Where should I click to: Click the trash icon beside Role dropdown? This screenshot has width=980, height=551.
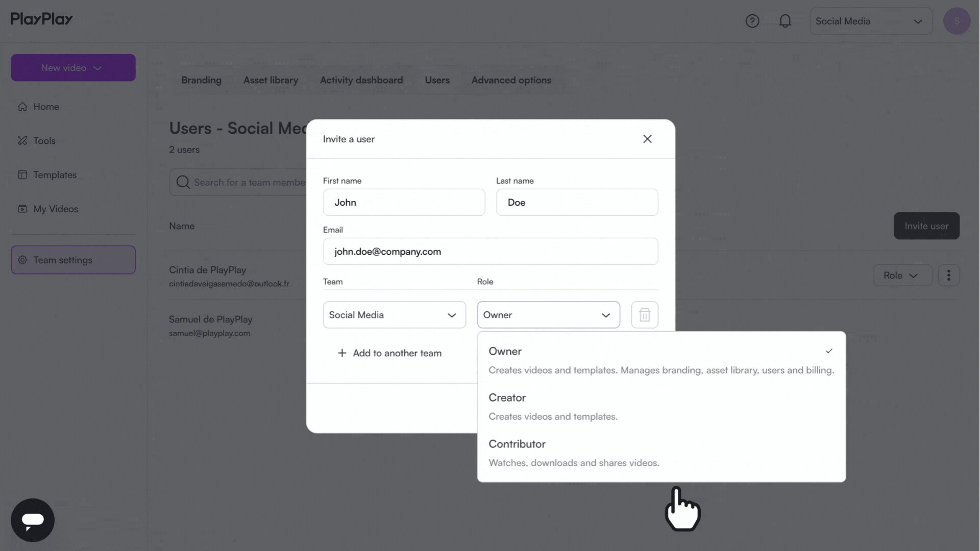tap(644, 315)
